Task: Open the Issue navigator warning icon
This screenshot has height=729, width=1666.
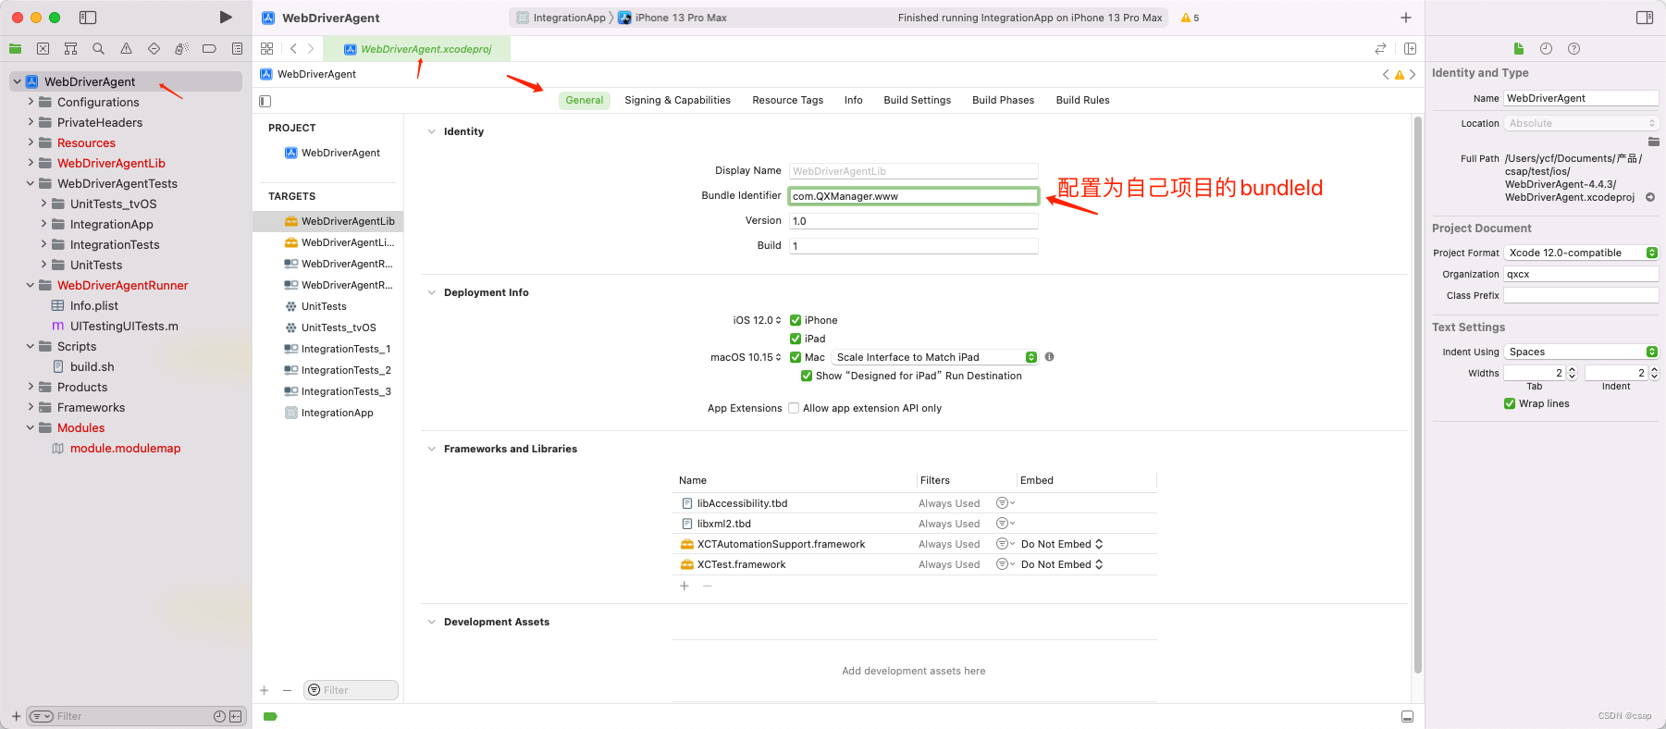Action: 126,49
